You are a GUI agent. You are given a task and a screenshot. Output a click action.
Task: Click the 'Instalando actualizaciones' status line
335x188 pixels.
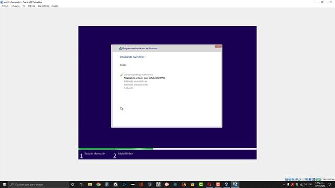point(136,85)
